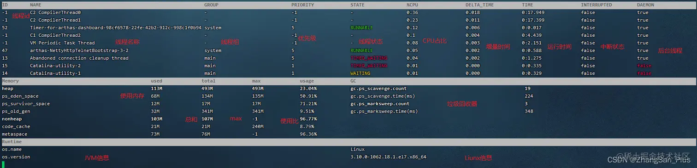
Task: Click the 0.36 CPU value
Action: coord(412,12)
